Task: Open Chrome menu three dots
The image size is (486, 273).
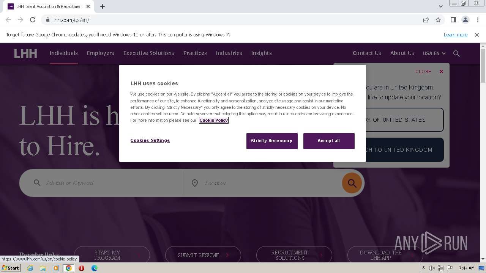Action: [x=478, y=20]
